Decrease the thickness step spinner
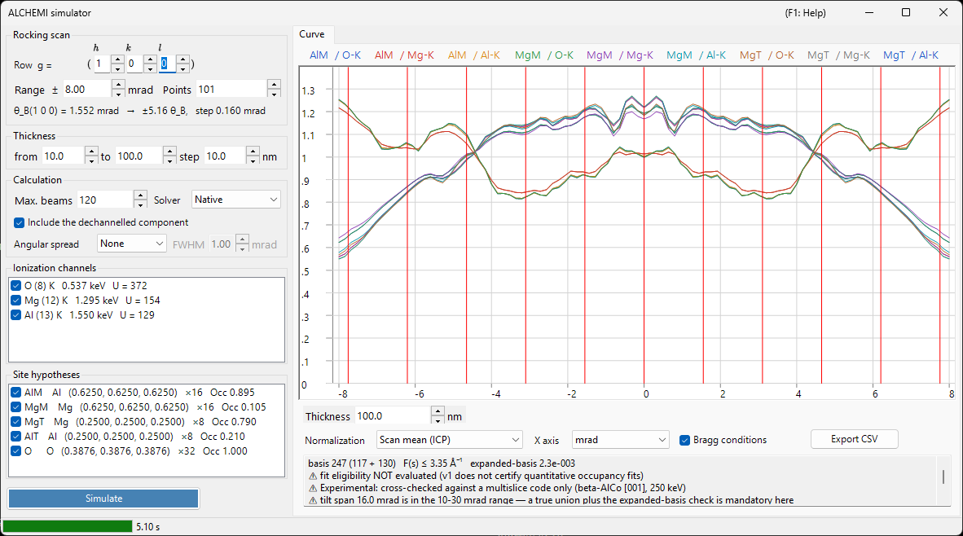963x536 pixels. [253, 160]
